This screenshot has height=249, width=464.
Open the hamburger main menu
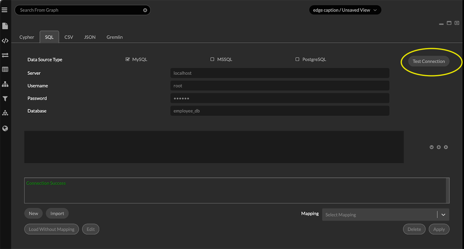tap(5, 10)
